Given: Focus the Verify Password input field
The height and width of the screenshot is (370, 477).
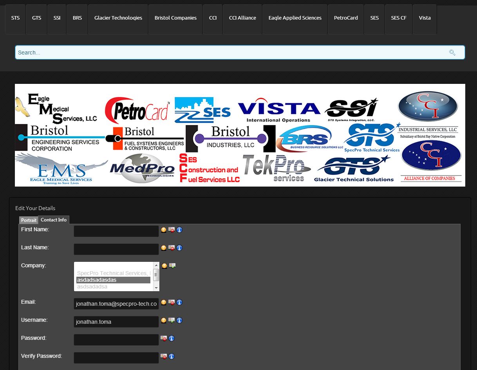Looking at the screenshot, I should (x=116, y=358).
